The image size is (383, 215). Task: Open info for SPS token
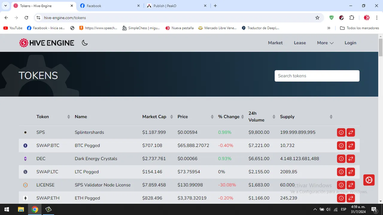tap(341, 132)
